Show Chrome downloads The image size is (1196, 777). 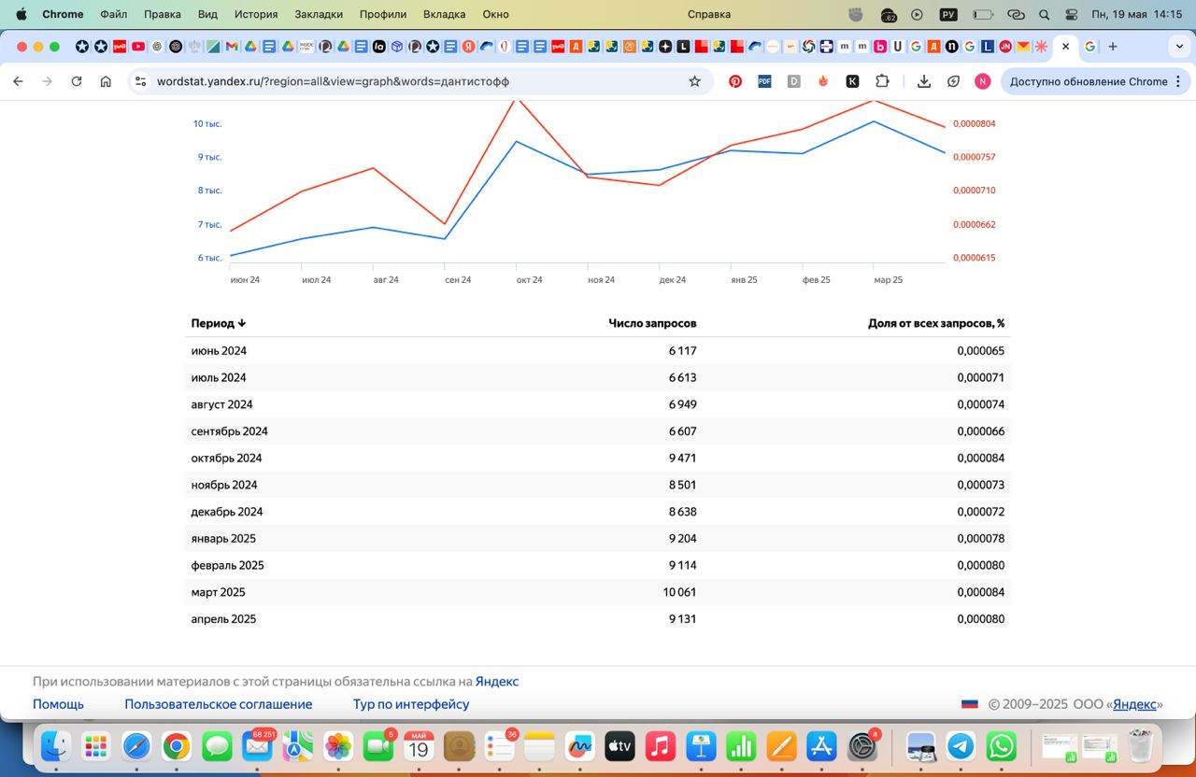(924, 81)
